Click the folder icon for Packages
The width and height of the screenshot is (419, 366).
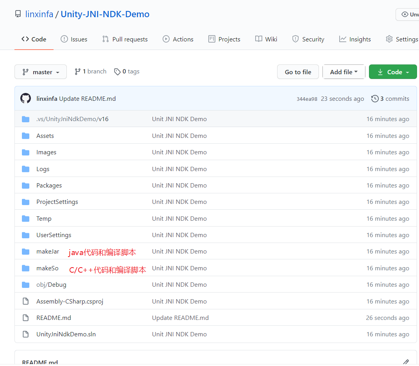(26, 186)
